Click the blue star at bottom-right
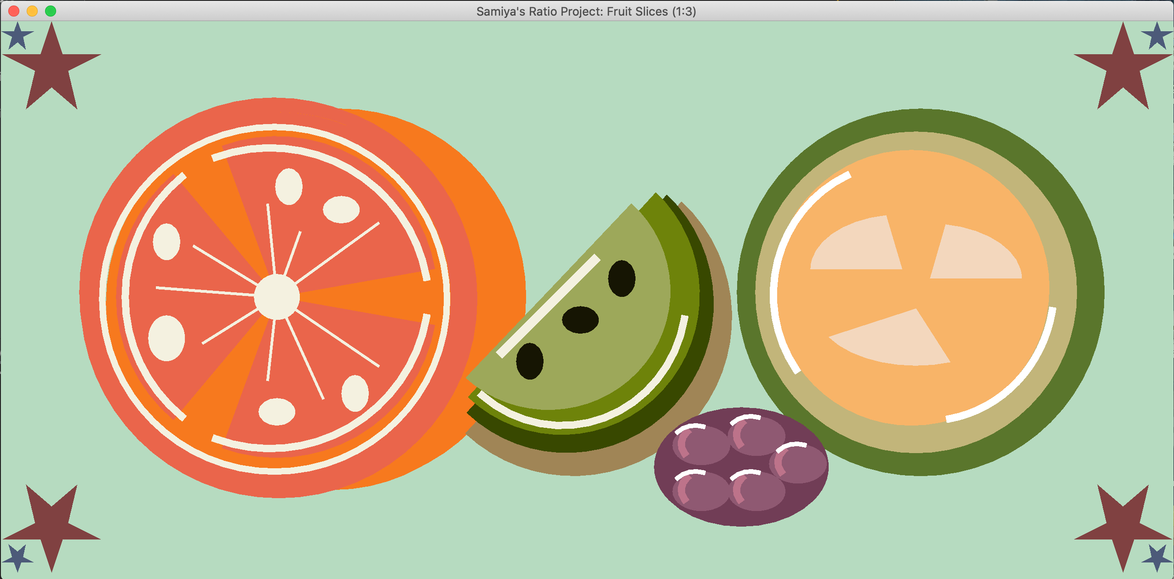Screen dimensions: 1174x579 (x=1157, y=558)
